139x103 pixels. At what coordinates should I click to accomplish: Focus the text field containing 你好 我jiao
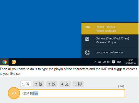(x=72, y=93)
